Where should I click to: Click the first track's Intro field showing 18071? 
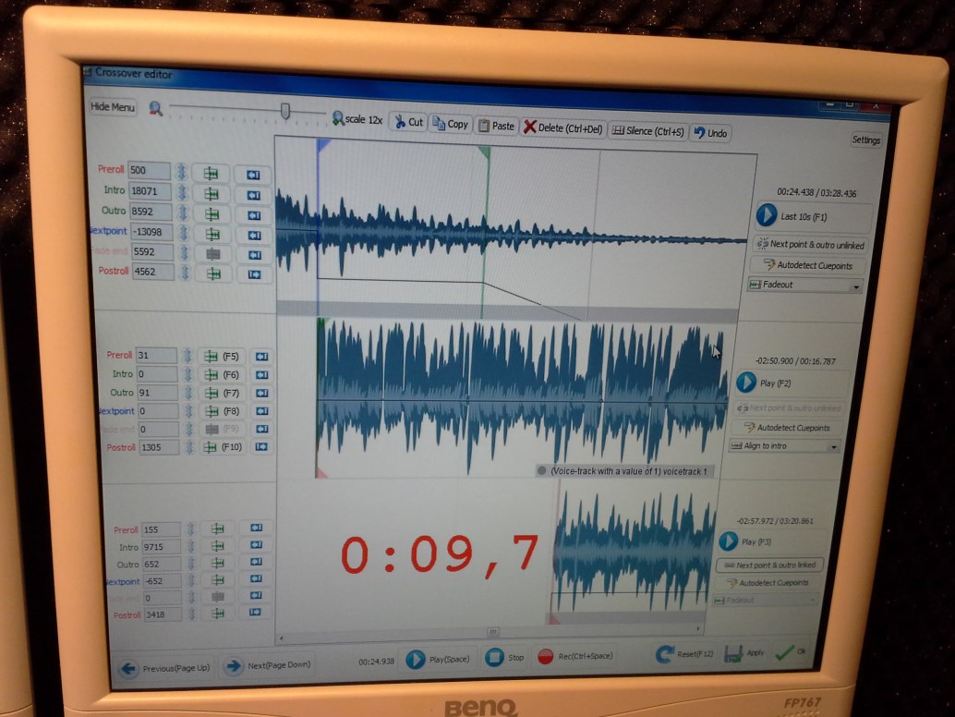tap(150, 191)
